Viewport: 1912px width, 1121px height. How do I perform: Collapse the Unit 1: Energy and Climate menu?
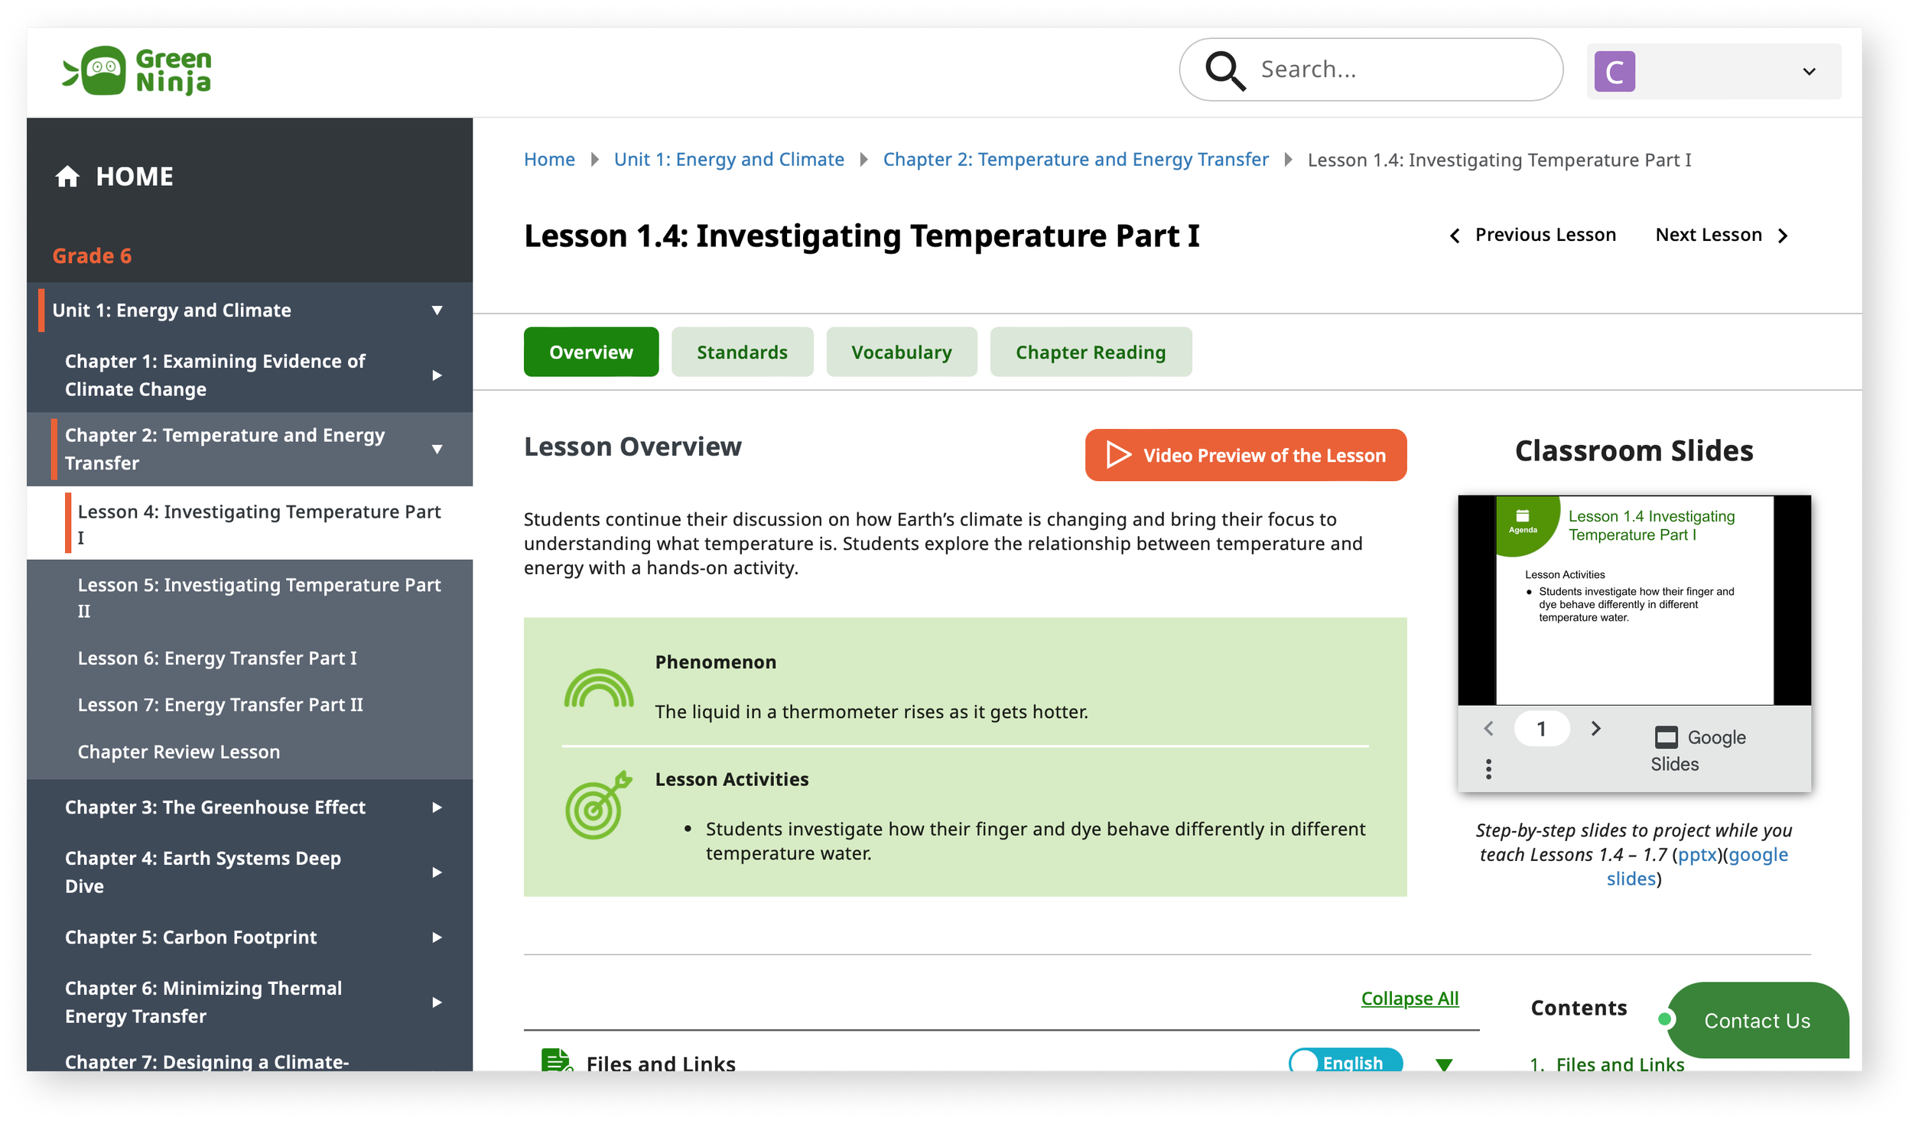point(437,310)
